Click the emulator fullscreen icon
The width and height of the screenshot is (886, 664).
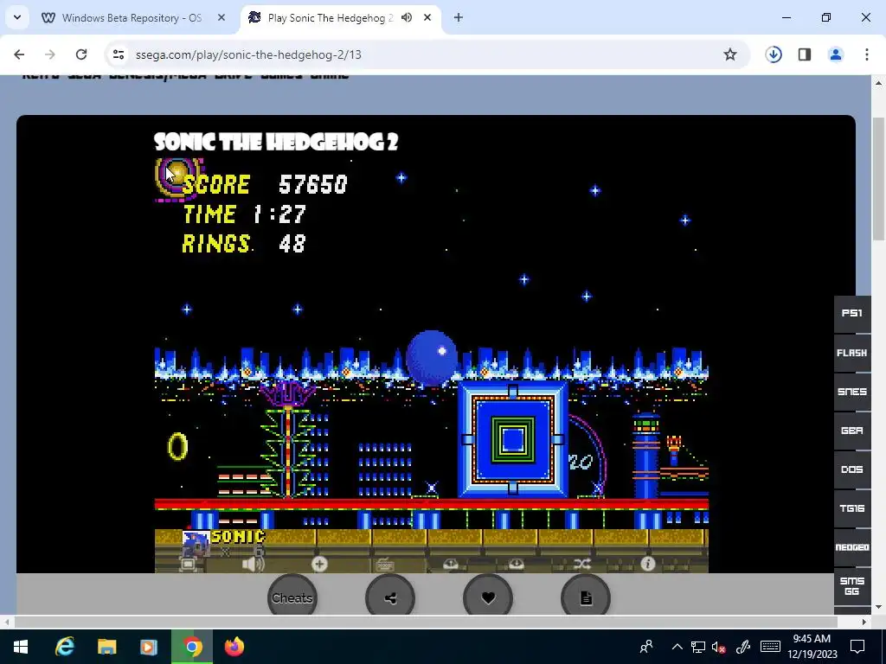click(x=188, y=564)
